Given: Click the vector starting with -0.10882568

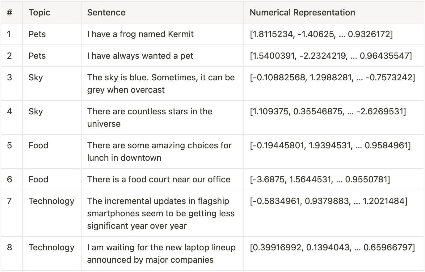Looking at the screenshot, I should click(x=332, y=77).
